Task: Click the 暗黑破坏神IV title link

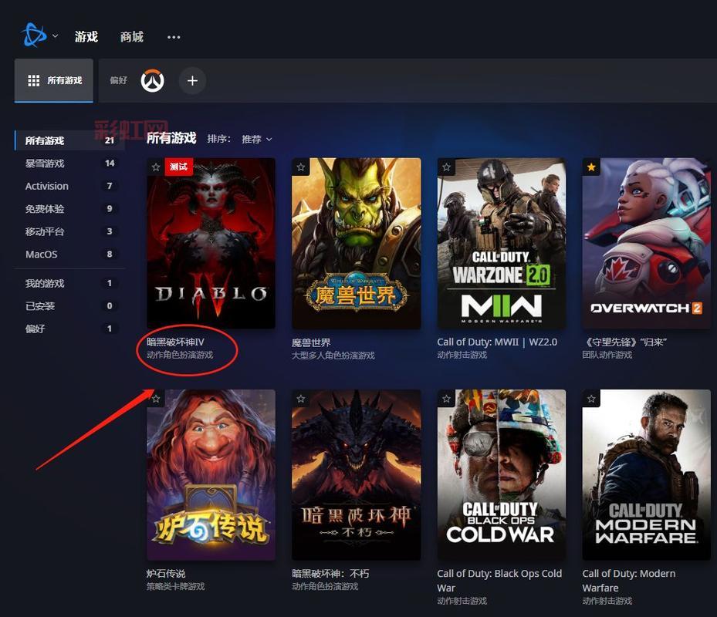Action: point(176,342)
